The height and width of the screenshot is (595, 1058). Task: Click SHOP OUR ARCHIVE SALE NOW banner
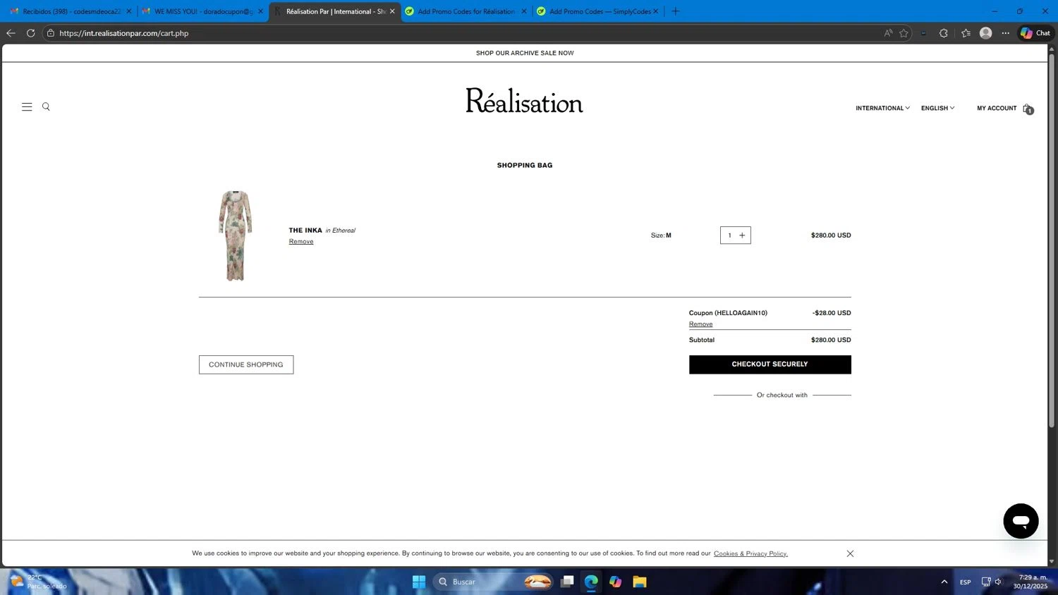(x=525, y=53)
